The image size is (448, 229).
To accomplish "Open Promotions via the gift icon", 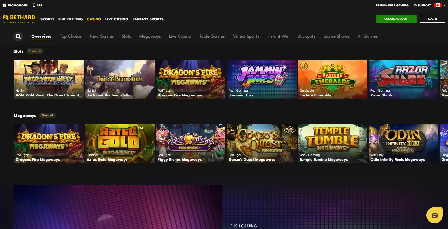I will click(x=4, y=5).
